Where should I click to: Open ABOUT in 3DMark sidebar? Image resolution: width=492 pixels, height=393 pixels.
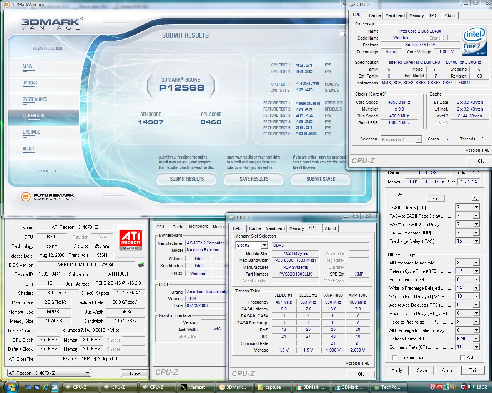pyautogui.click(x=28, y=149)
